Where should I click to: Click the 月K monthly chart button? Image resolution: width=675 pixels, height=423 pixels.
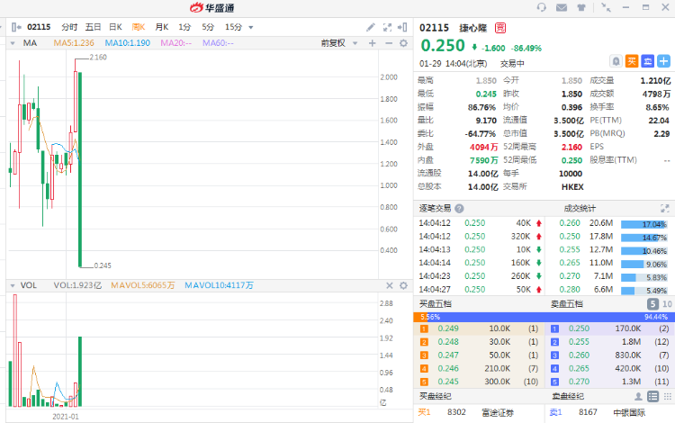161,27
